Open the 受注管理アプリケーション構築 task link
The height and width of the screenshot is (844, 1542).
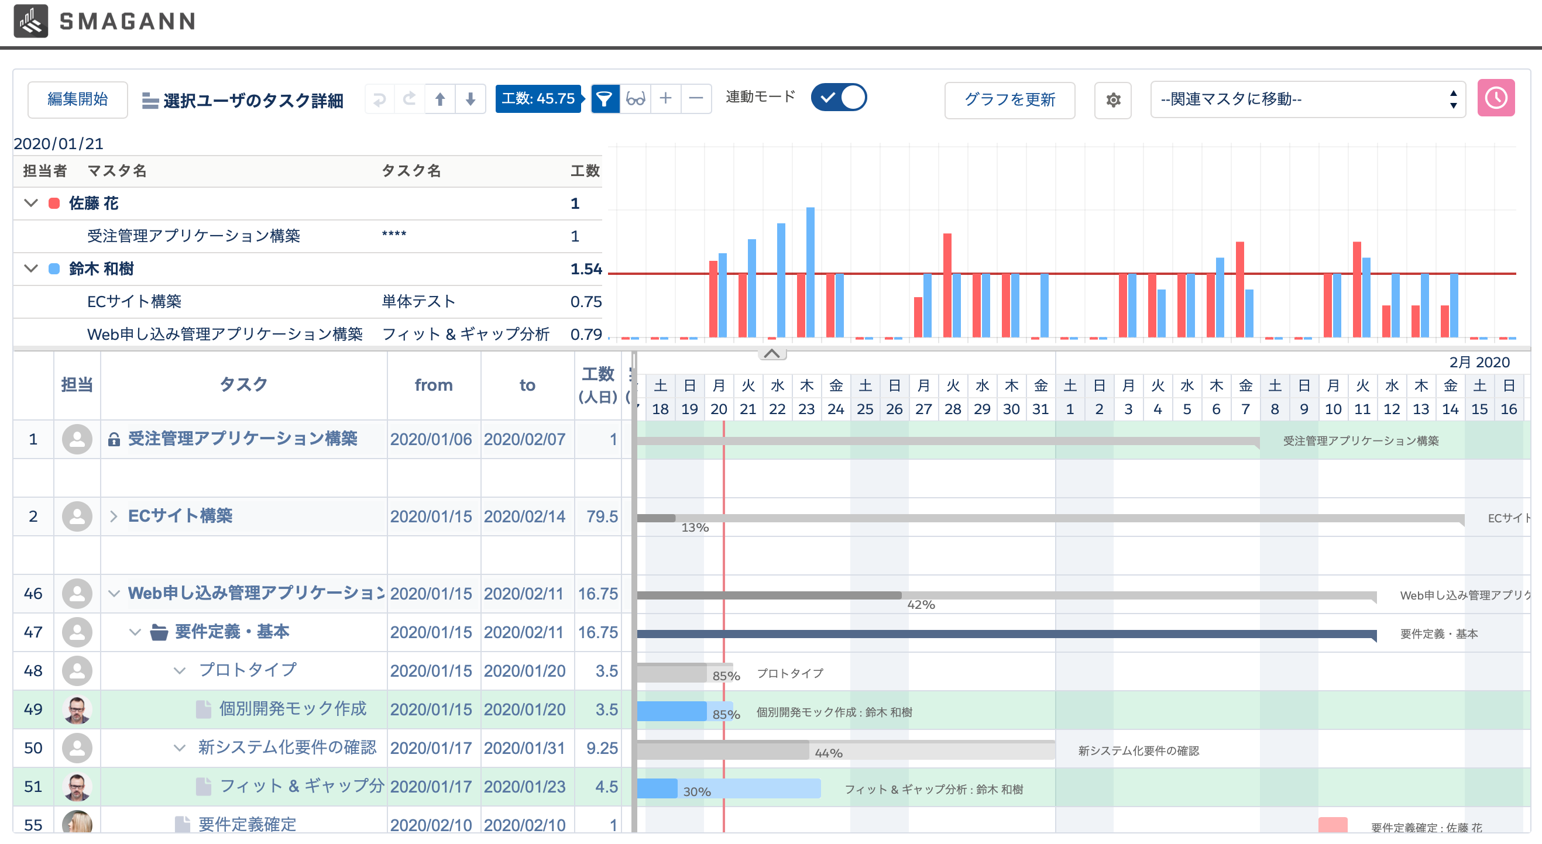[242, 439]
